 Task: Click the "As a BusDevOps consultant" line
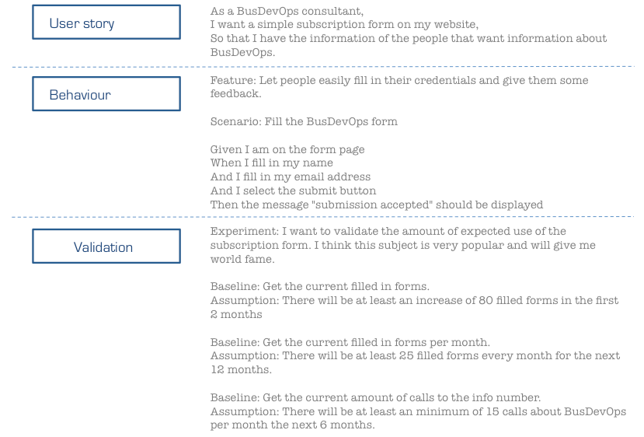tap(287, 13)
